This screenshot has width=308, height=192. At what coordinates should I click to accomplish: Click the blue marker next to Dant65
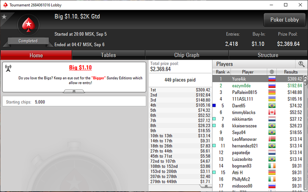coord(214,105)
